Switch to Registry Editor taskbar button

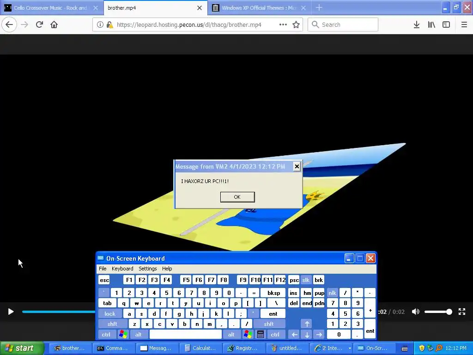(244, 348)
